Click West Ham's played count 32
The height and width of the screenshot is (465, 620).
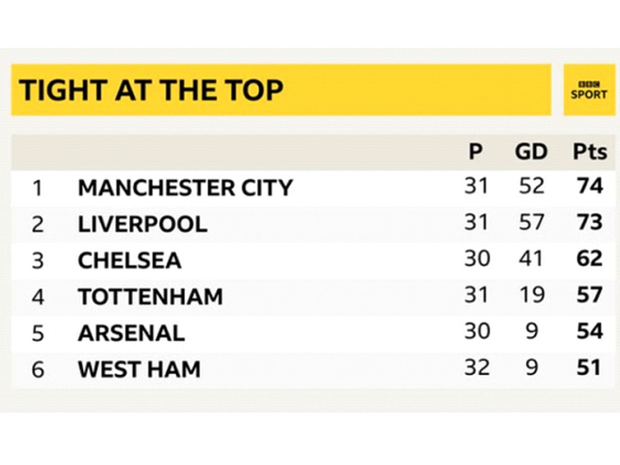(x=477, y=368)
